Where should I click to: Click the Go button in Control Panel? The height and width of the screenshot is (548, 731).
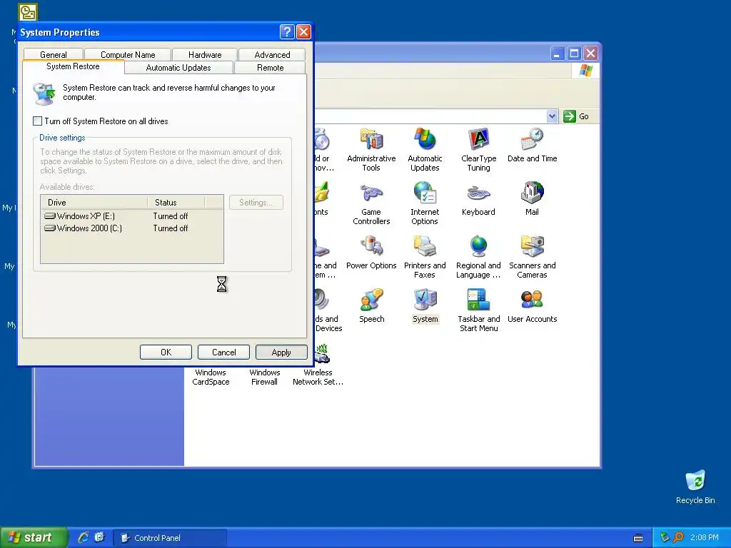[576, 116]
